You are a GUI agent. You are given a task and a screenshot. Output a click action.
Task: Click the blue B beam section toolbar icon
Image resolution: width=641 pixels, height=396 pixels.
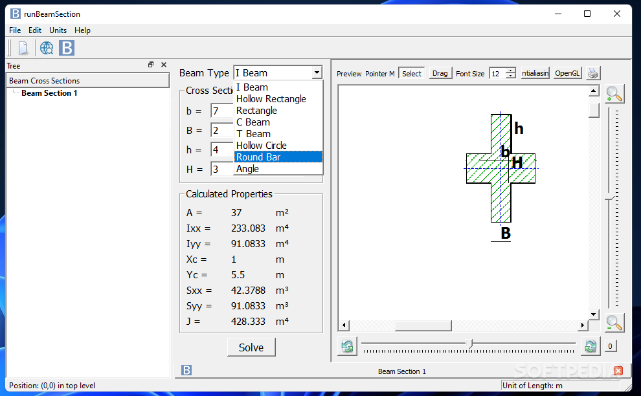pos(67,49)
